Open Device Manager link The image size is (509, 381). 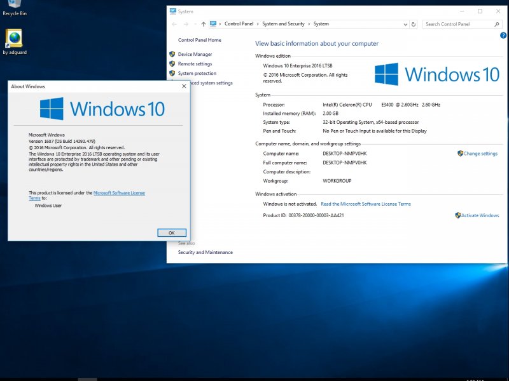[195, 54]
